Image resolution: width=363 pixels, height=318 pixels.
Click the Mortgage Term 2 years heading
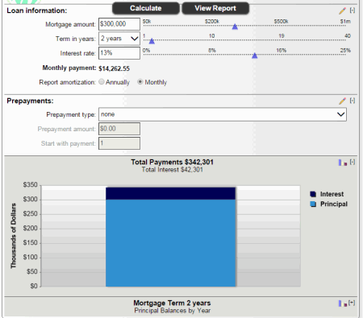point(172,303)
